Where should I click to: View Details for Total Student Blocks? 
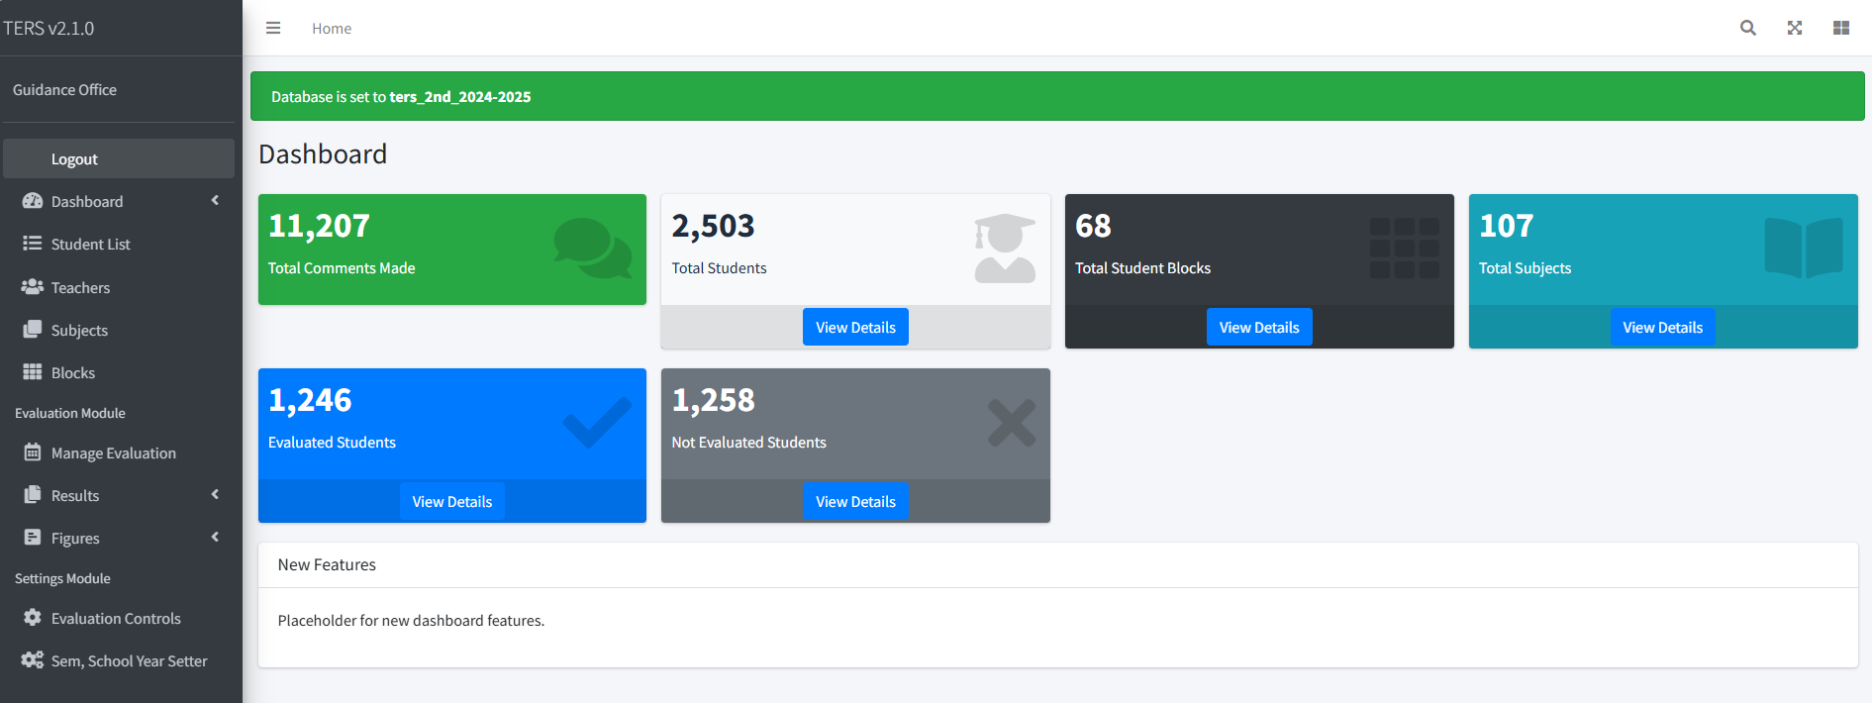[x=1259, y=328]
